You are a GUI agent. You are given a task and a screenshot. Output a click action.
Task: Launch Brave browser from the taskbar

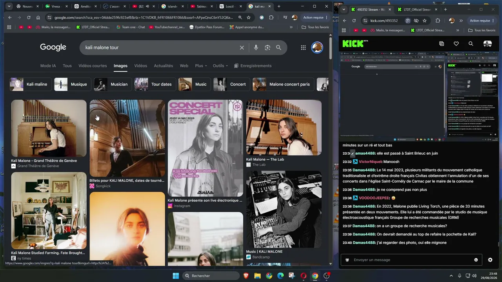[x=246, y=276]
